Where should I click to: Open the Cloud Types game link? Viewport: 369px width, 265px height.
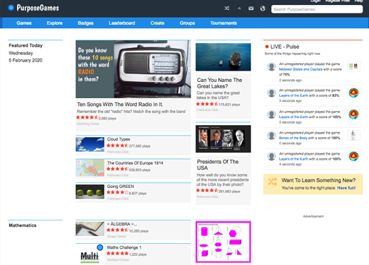(119, 139)
